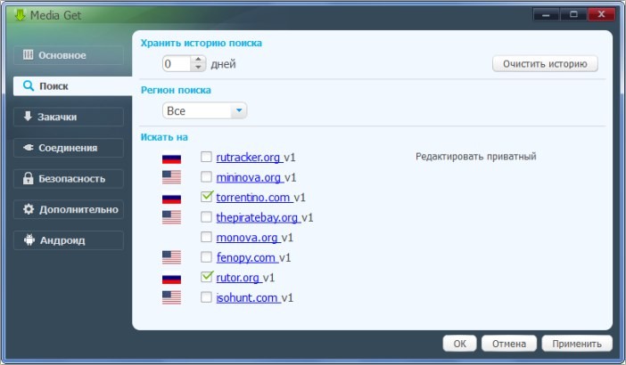
Task: Increase days with the stepper up arrow
Action: [198, 60]
